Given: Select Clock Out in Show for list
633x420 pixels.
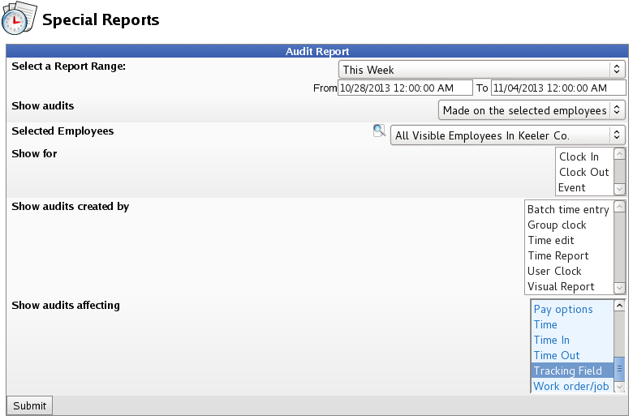Looking at the screenshot, I should 584,172.
